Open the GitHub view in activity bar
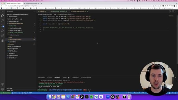The image size is (178, 100). (x=3, y=41)
